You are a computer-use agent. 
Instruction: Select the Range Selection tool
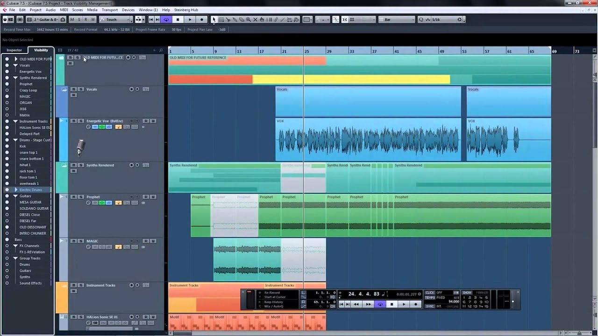pos(221,20)
